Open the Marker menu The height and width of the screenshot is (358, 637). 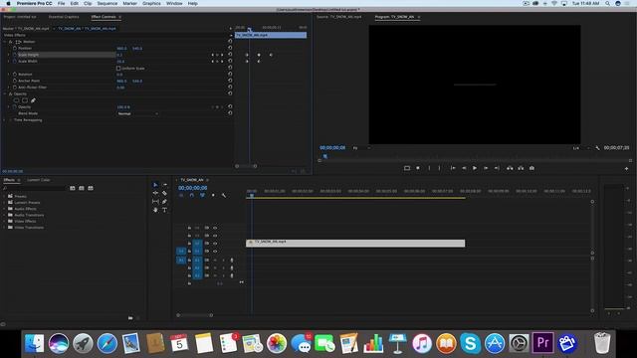[x=130, y=3]
